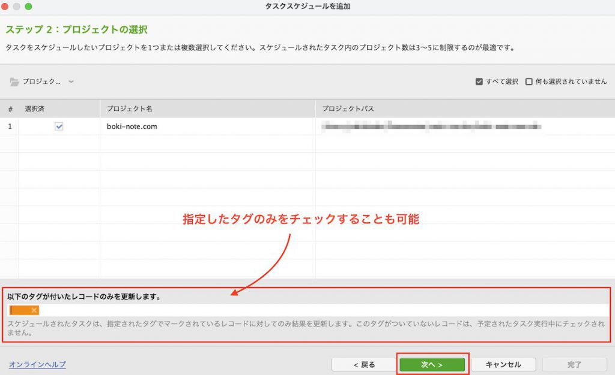Click row number 1 cell
615x375 pixels.
10,126
